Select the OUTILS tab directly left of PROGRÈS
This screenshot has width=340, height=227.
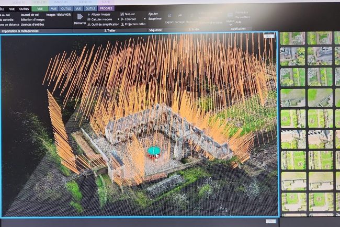point(90,8)
